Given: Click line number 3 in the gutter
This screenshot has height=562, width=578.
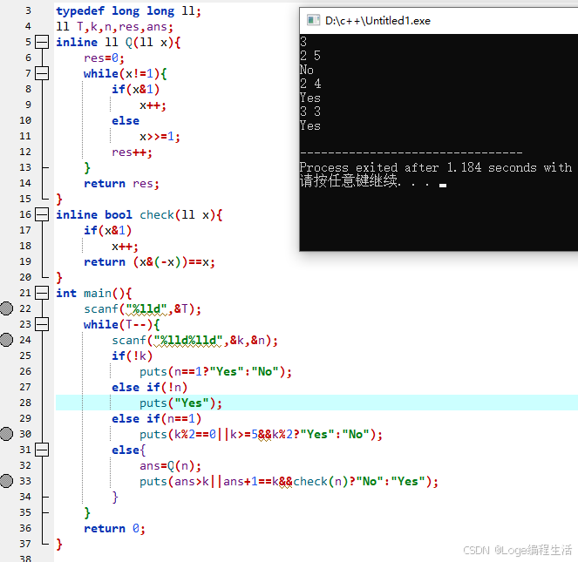Looking at the screenshot, I should tap(28, 10).
